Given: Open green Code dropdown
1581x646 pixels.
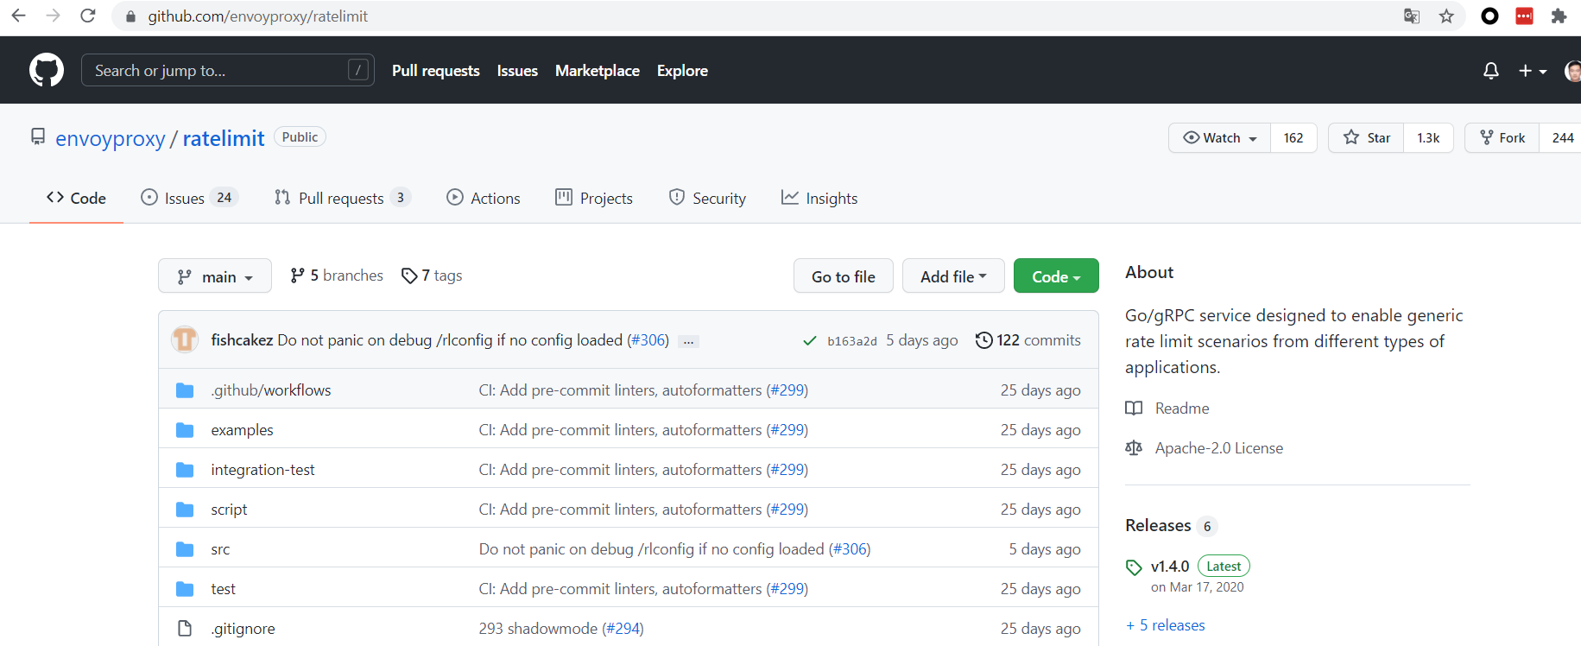Looking at the screenshot, I should click(1056, 276).
